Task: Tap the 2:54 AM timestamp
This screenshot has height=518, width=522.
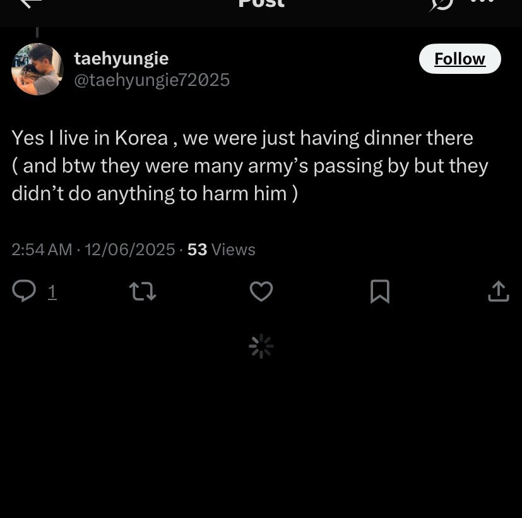Action: (x=42, y=250)
